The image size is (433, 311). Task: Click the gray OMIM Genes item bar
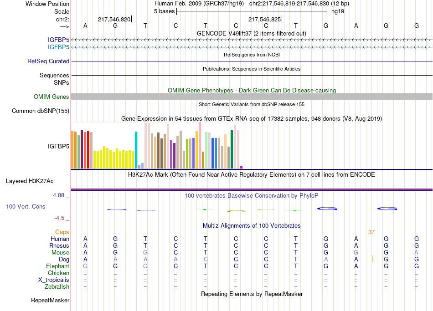click(252, 97)
